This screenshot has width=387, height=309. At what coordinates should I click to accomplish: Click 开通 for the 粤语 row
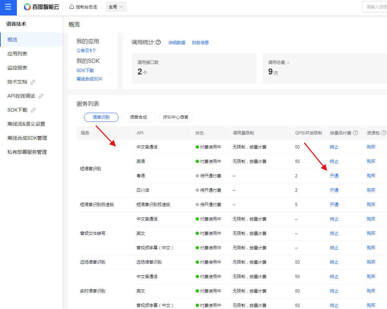(334, 176)
